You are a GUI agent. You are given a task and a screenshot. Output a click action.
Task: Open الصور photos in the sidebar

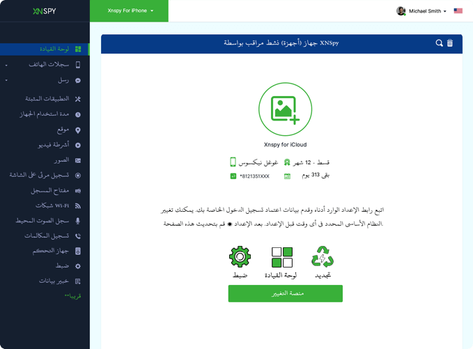tap(61, 160)
